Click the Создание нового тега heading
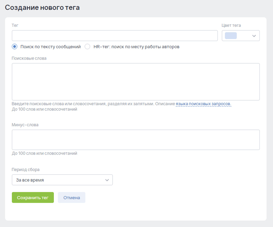Screen dimensions: 273x227 coord(42,7)
